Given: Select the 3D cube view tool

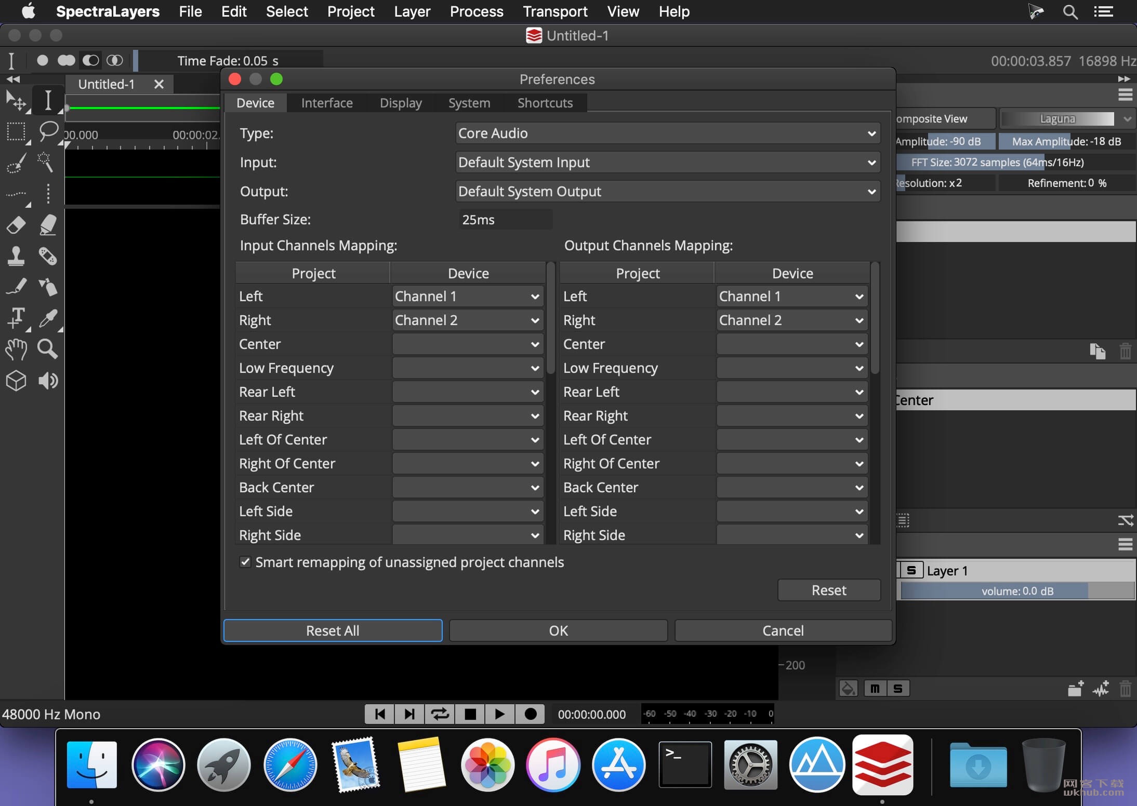Looking at the screenshot, I should [16, 381].
